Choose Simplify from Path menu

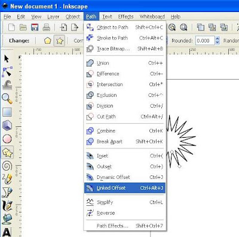click(125, 202)
